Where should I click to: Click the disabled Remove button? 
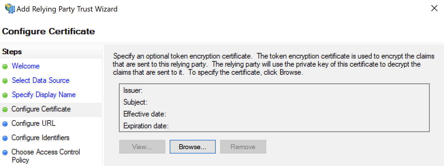tap(243, 147)
